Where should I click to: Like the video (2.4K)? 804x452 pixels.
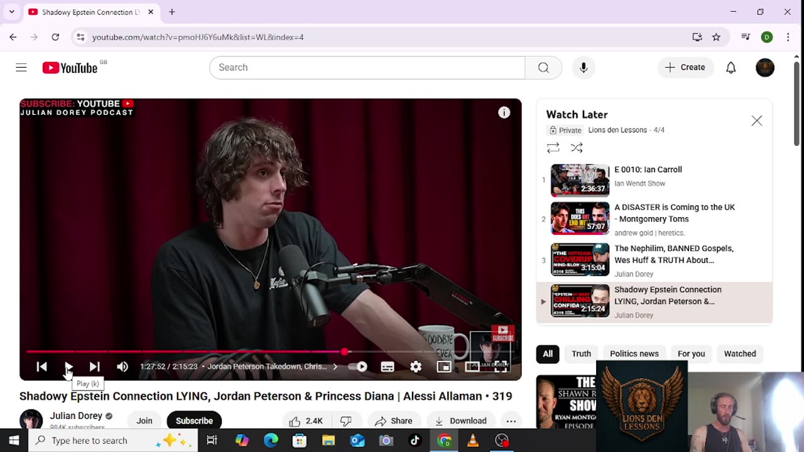(x=306, y=421)
